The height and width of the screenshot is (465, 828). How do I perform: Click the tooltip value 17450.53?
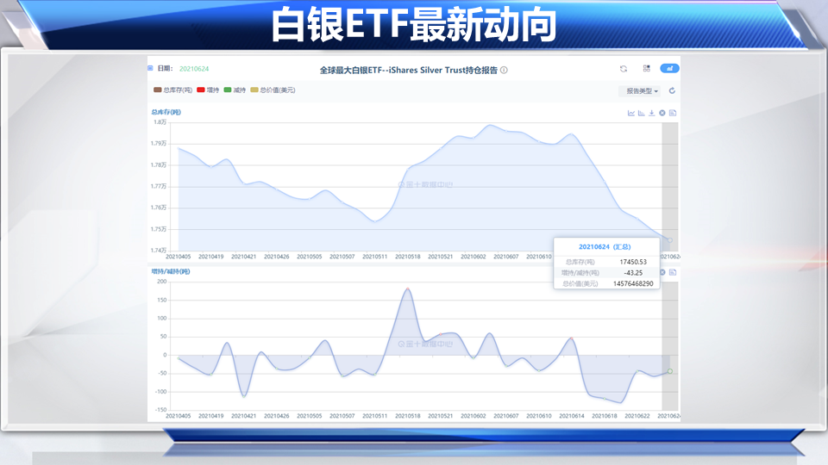coord(633,262)
